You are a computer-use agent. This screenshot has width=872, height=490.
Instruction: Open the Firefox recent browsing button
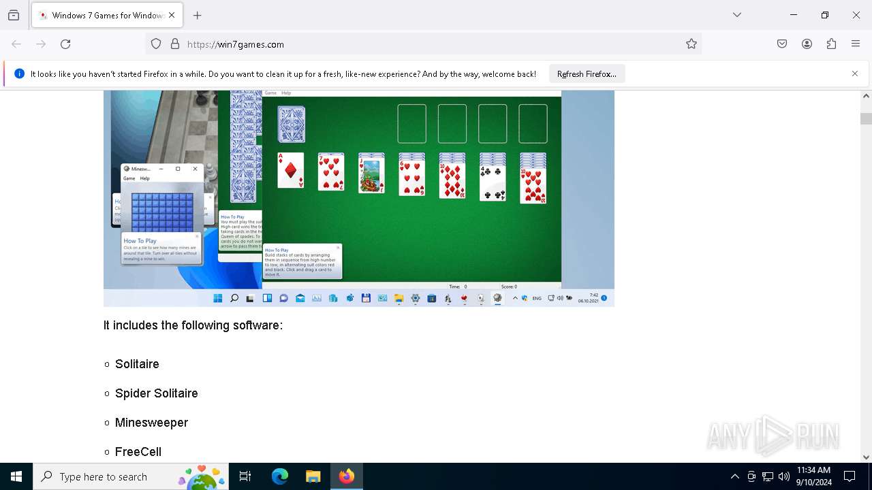[14, 15]
